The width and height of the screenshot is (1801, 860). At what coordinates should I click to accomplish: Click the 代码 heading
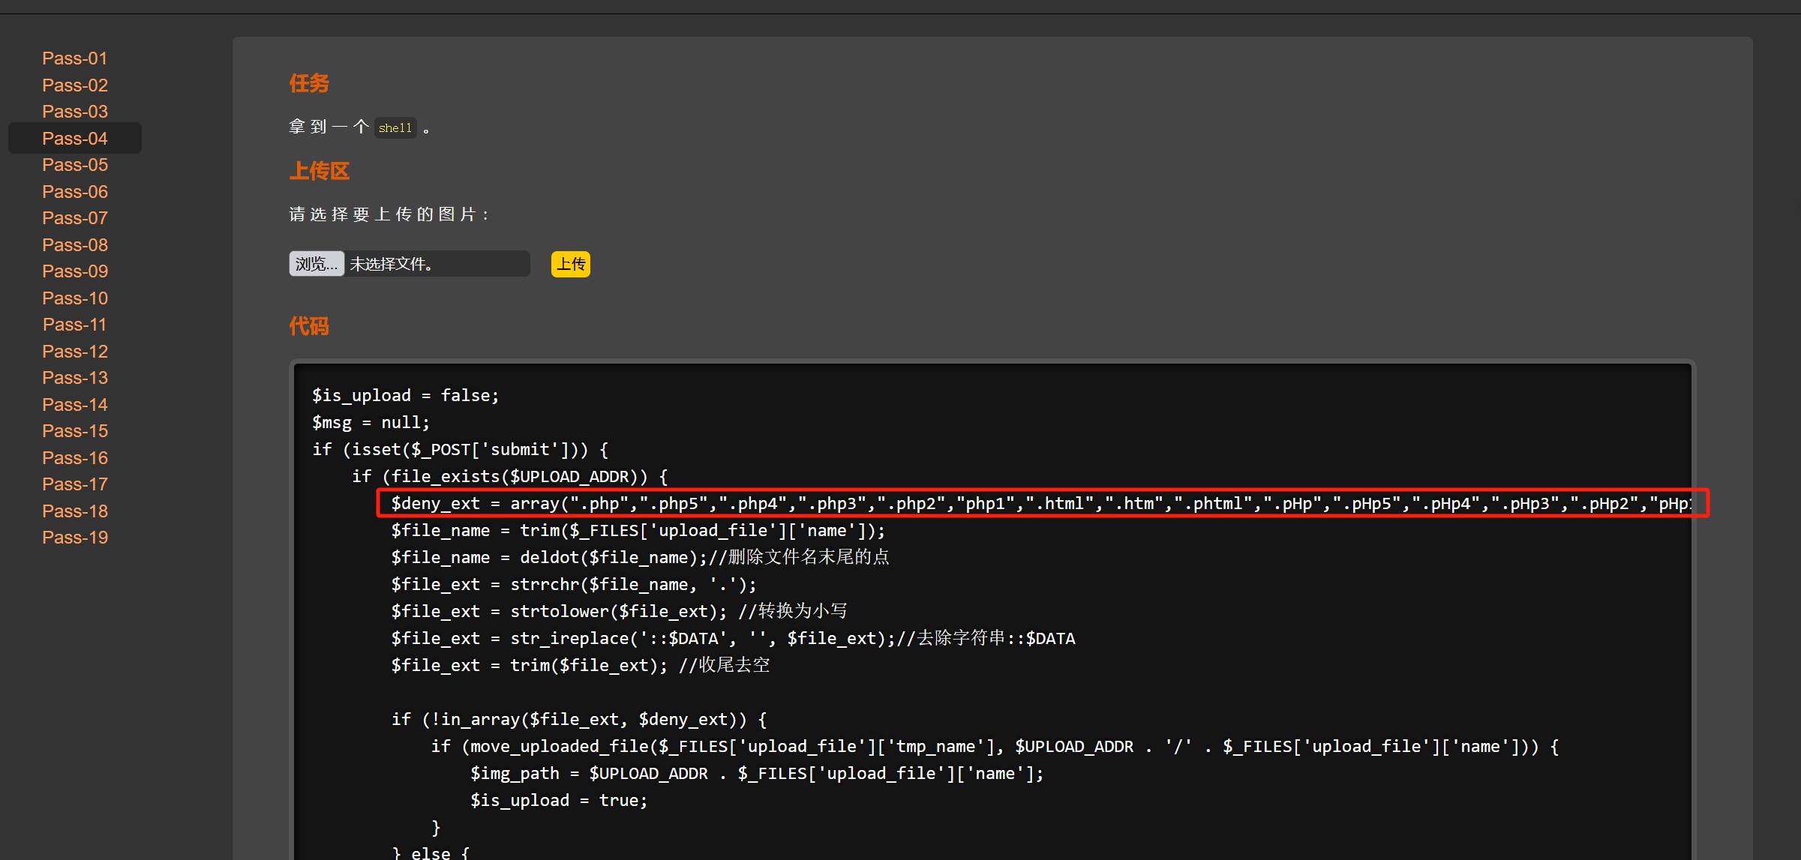[309, 326]
